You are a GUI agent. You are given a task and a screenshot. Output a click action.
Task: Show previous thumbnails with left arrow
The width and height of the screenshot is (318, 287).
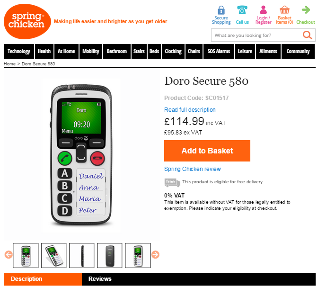click(9, 254)
